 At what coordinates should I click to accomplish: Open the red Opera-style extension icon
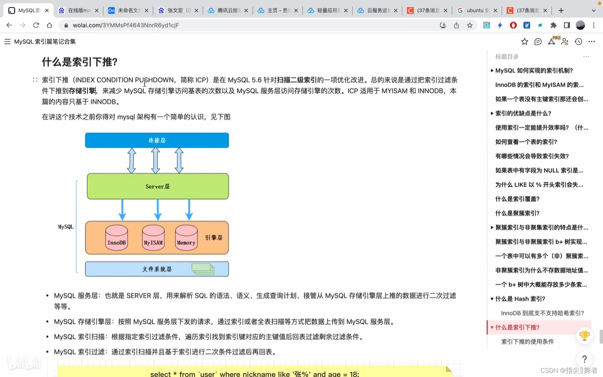[x=513, y=25]
